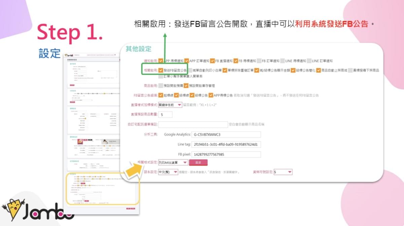Image resolution: width=404 pixels, height=226 pixels.
Task: Toggle 喊/結標公告顯示金額 checkbox
Action: point(257,70)
